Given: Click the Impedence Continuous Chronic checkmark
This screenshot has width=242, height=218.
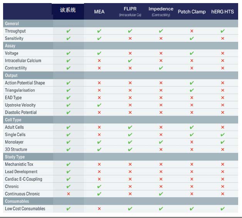Looking at the screenshot, I should [161, 194].
